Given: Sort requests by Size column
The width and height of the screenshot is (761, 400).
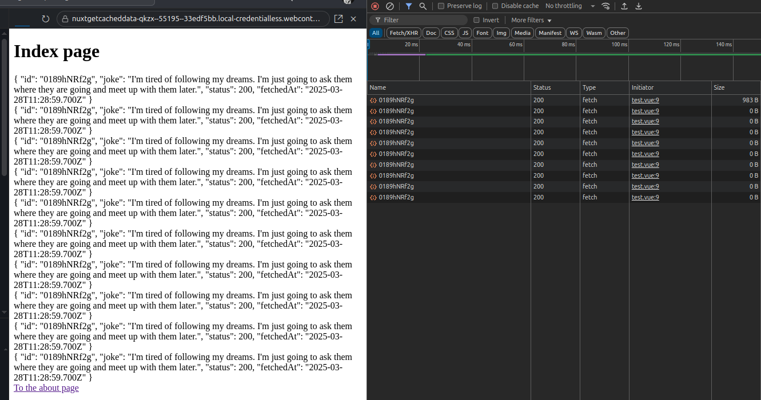Looking at the screenshot, I should 736,87.
